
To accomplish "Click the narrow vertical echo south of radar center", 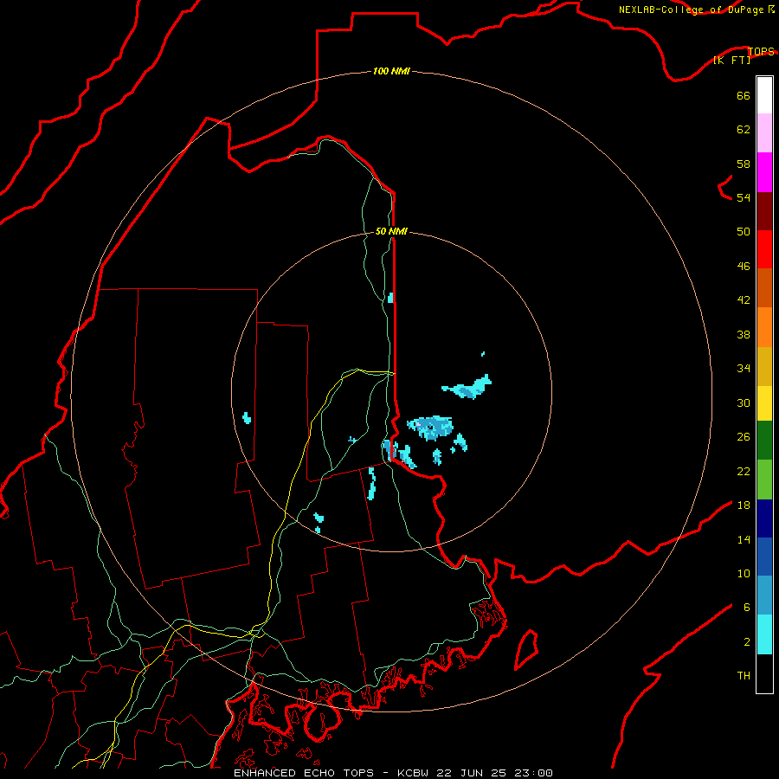I will click(x=371, y=483).
